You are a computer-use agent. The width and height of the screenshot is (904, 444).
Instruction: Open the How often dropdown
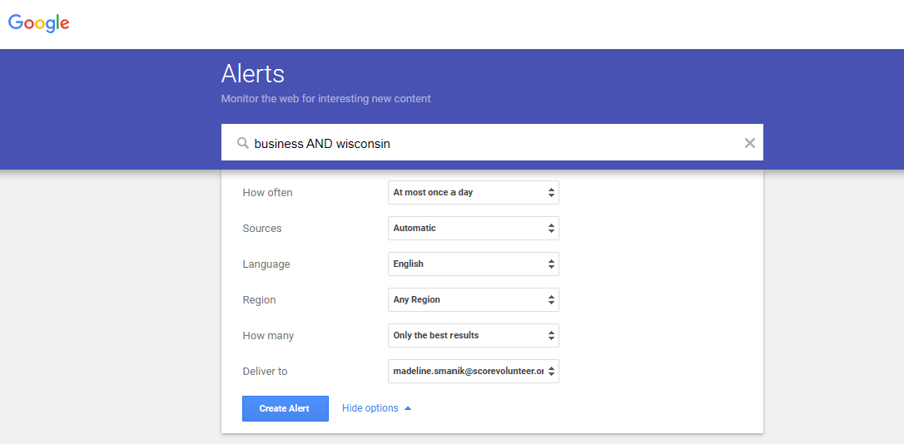click(474, 192)
